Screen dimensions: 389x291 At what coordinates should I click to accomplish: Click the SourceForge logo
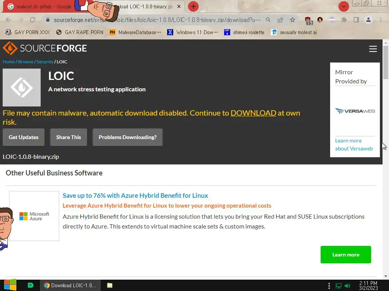click(x=45, y=48)
